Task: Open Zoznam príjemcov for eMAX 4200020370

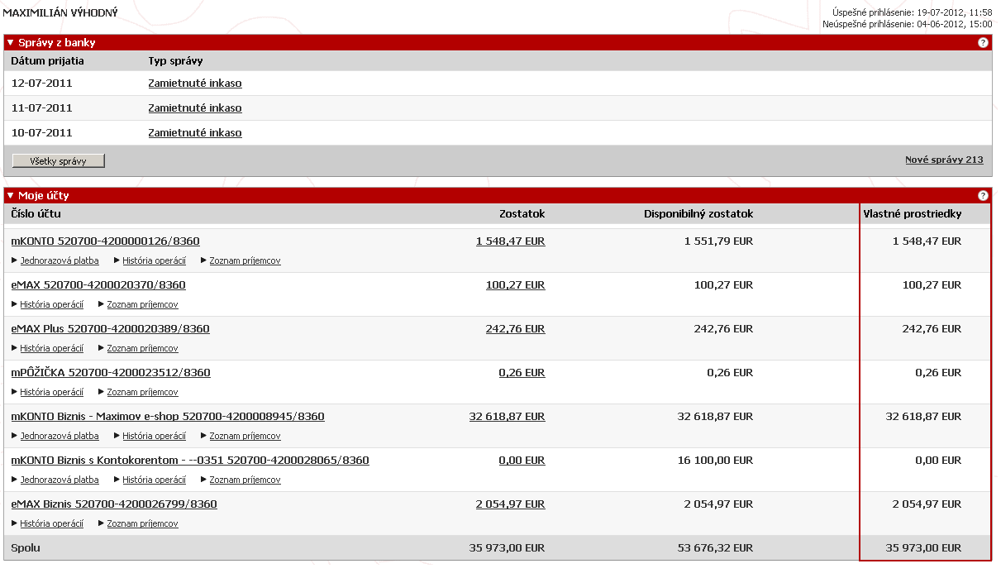Action: pos(142,305)
